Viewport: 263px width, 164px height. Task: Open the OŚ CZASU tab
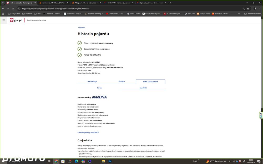point(121,82)
